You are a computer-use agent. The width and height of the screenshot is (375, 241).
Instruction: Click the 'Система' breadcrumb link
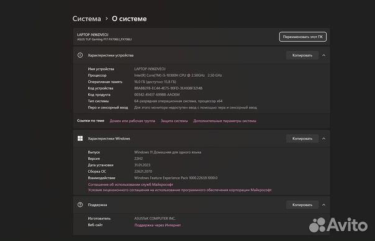[86, 19]
